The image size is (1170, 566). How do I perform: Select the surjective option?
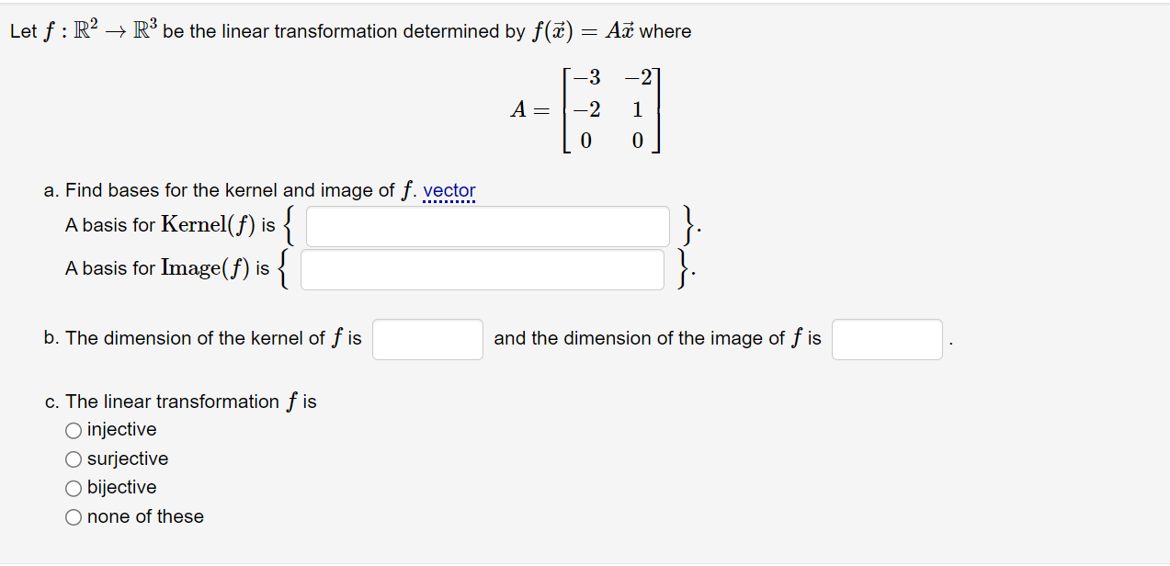click(73, 458)
